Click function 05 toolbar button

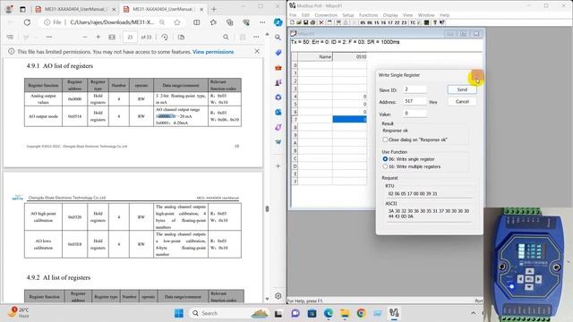coord(363,22)
